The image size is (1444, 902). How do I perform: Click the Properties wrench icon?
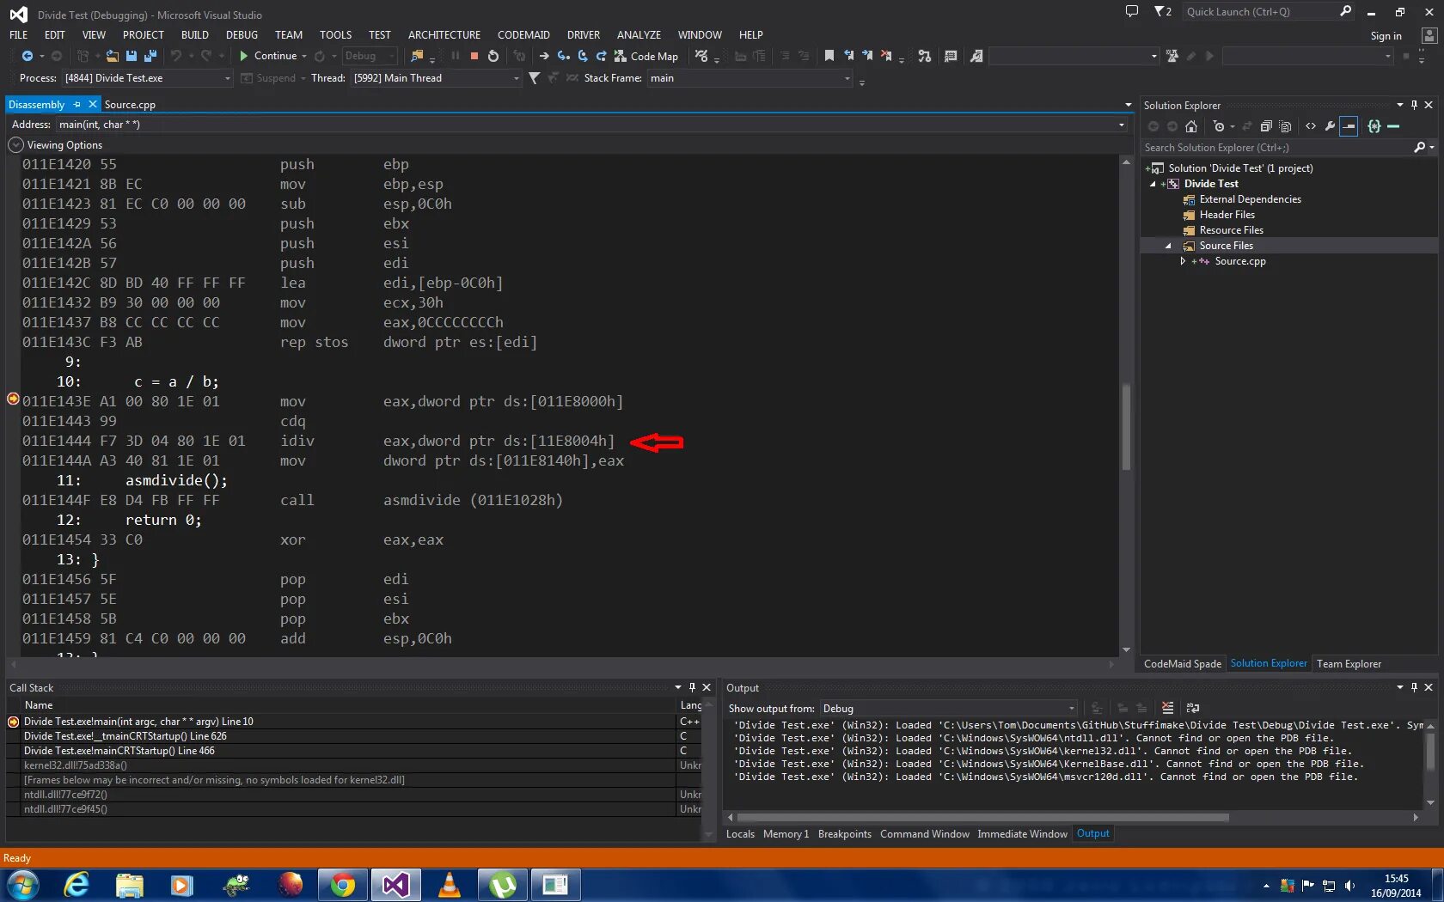point(1330,126)
